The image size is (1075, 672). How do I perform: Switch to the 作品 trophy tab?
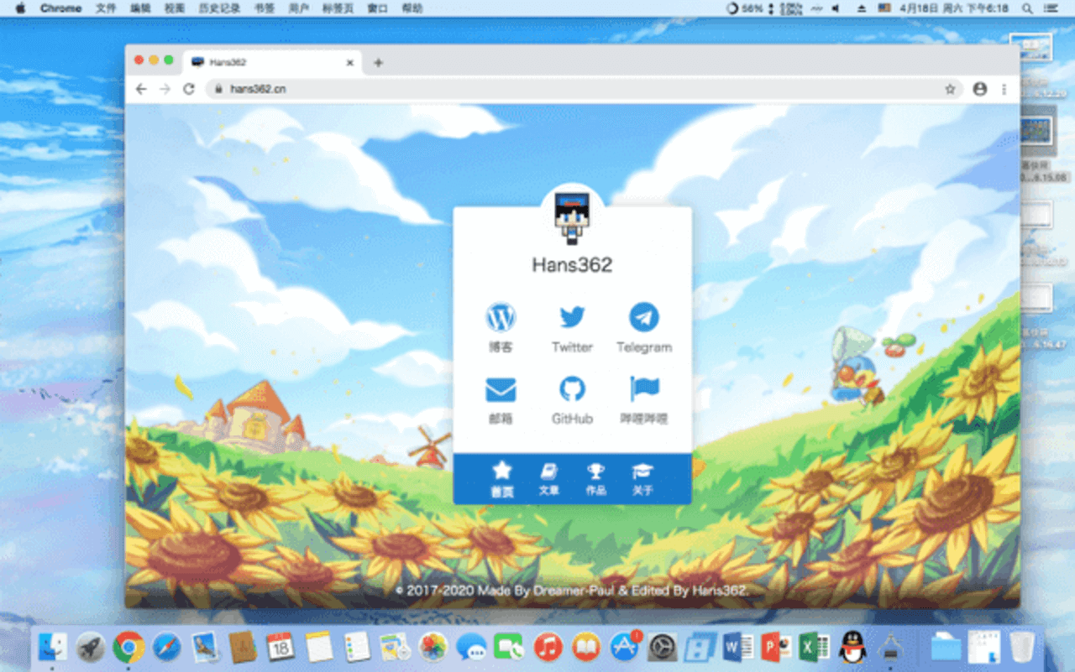click(595, 479)
